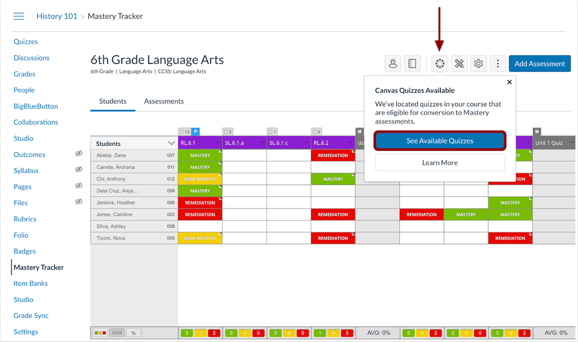This screenshot has width=578, height=342.
Task: Open the Unit 1 Quiz column dropdown
Action: 572,143
